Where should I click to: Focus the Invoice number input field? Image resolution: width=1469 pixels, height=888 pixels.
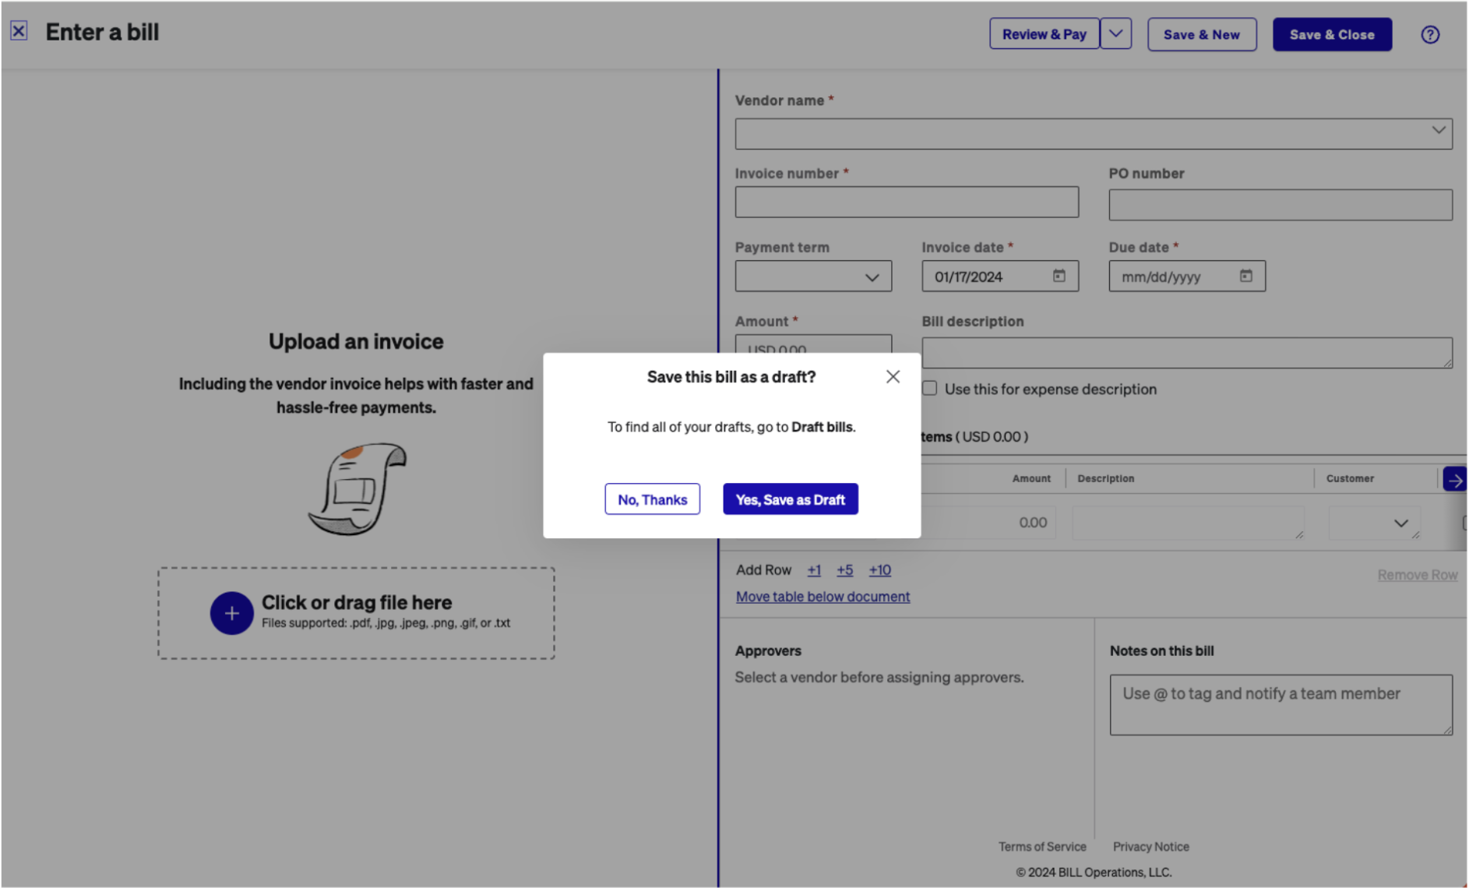[906, 203]
